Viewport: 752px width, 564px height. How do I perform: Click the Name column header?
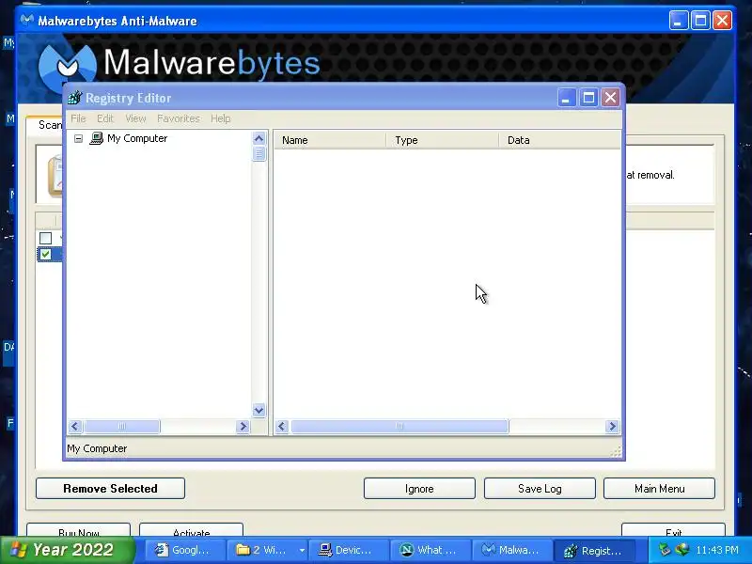[330, 140]
